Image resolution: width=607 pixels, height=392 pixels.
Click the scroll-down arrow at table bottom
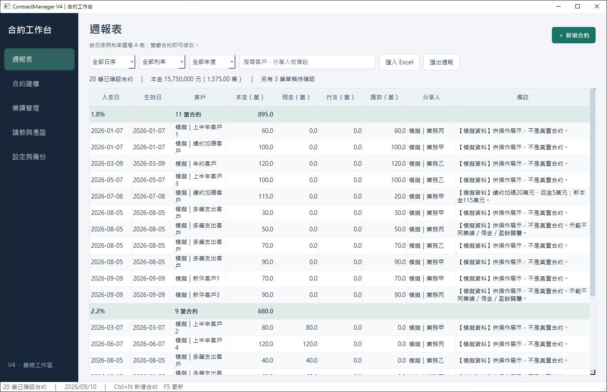tap(593, 372)
